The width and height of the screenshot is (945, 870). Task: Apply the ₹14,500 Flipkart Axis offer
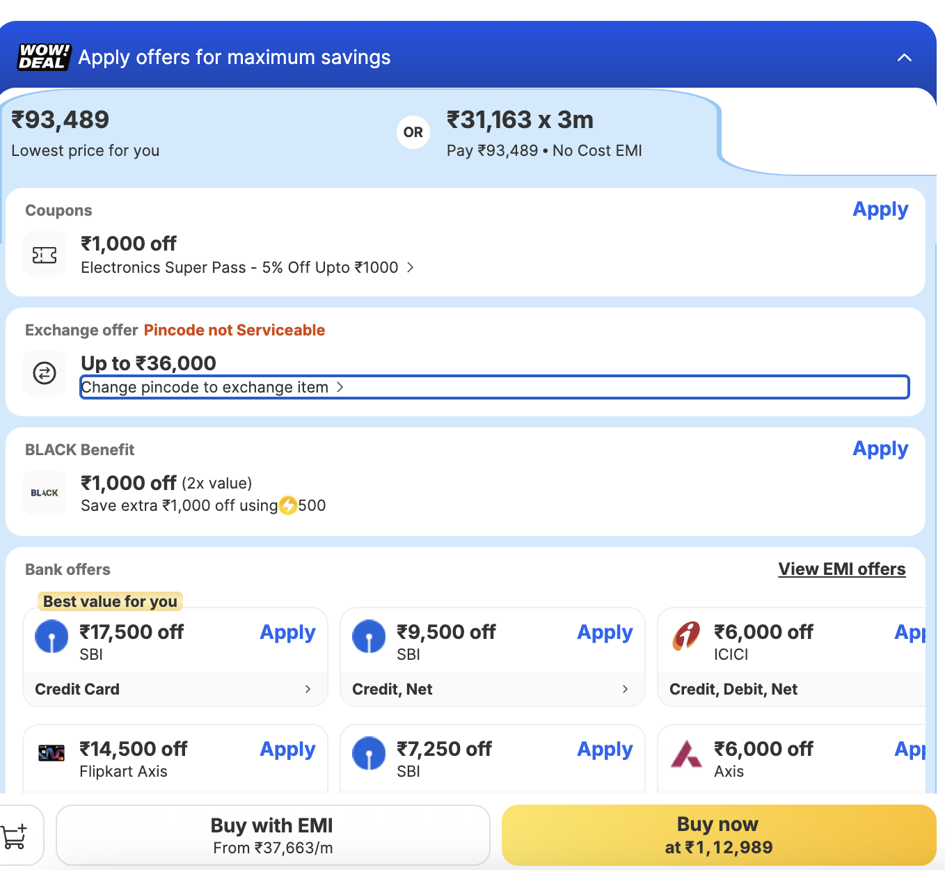point(287,750)
